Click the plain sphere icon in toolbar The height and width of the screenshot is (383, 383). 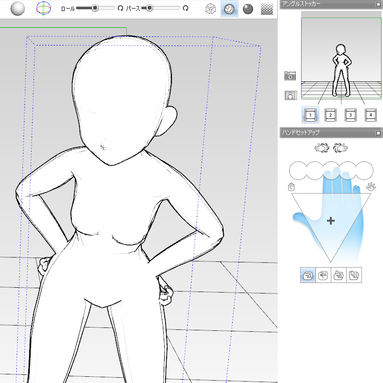pos(18,8)
